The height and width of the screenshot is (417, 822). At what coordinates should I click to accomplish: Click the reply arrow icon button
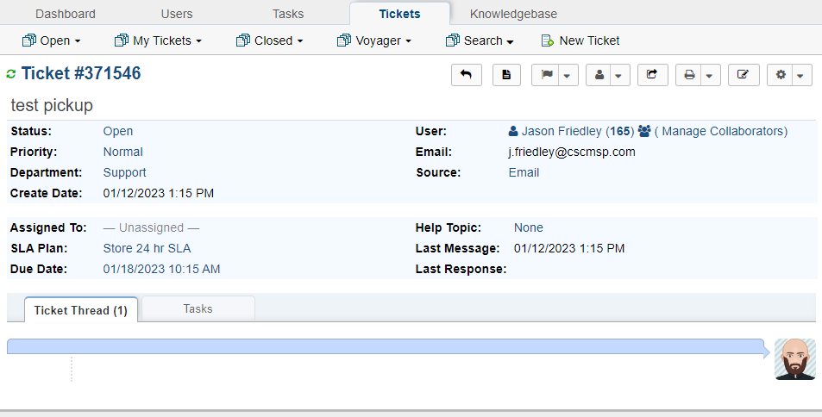click(x=467, y=75)
